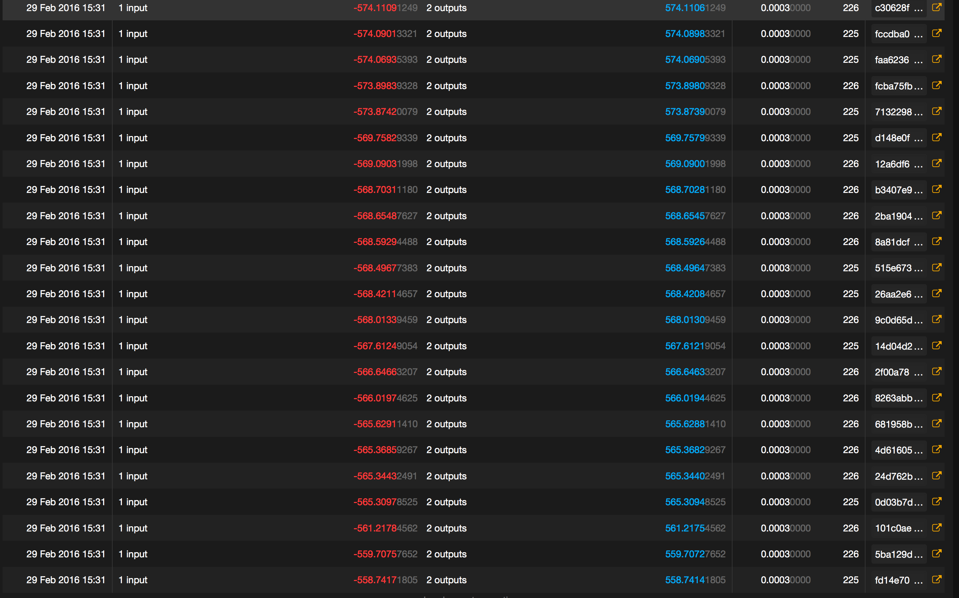
Task: Open external link for transaction fccdba0
Action: [937, 34]
